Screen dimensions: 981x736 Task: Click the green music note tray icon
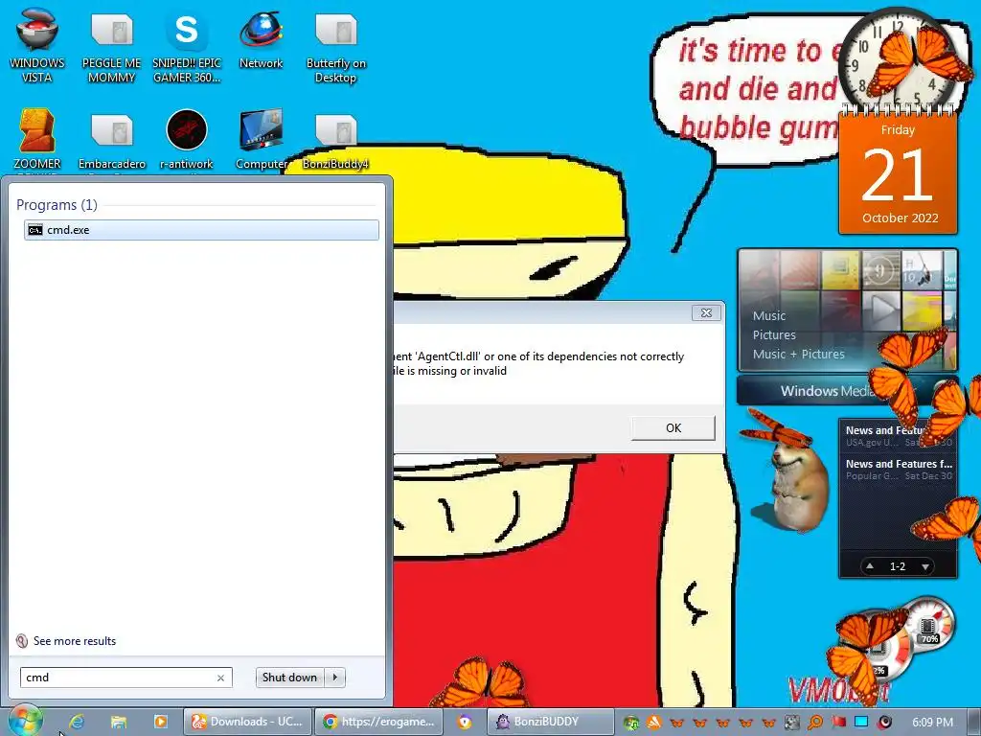631,723
